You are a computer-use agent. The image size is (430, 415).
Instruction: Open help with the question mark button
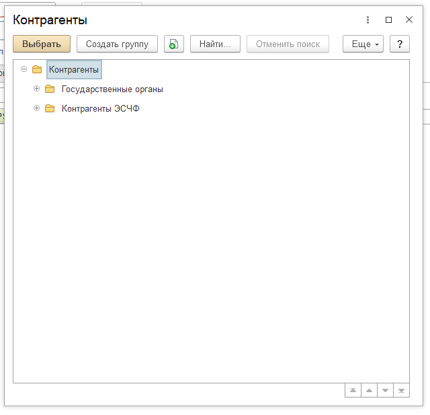click(400, 44)
